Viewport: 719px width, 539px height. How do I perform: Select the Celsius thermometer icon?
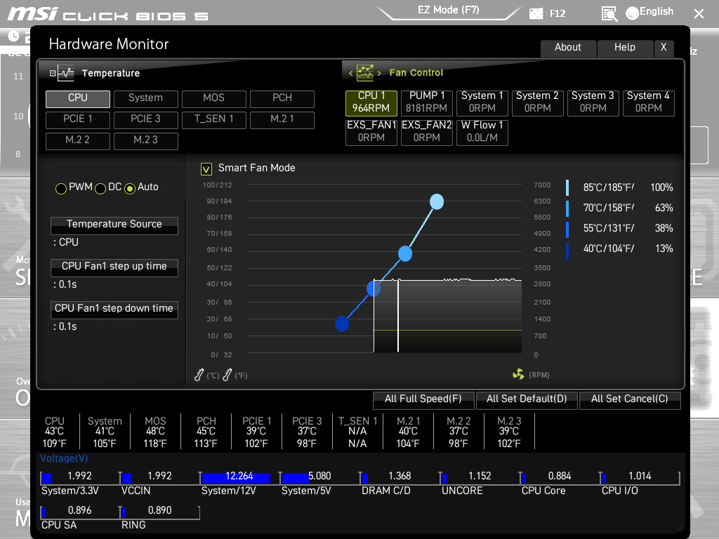[199, 375]
